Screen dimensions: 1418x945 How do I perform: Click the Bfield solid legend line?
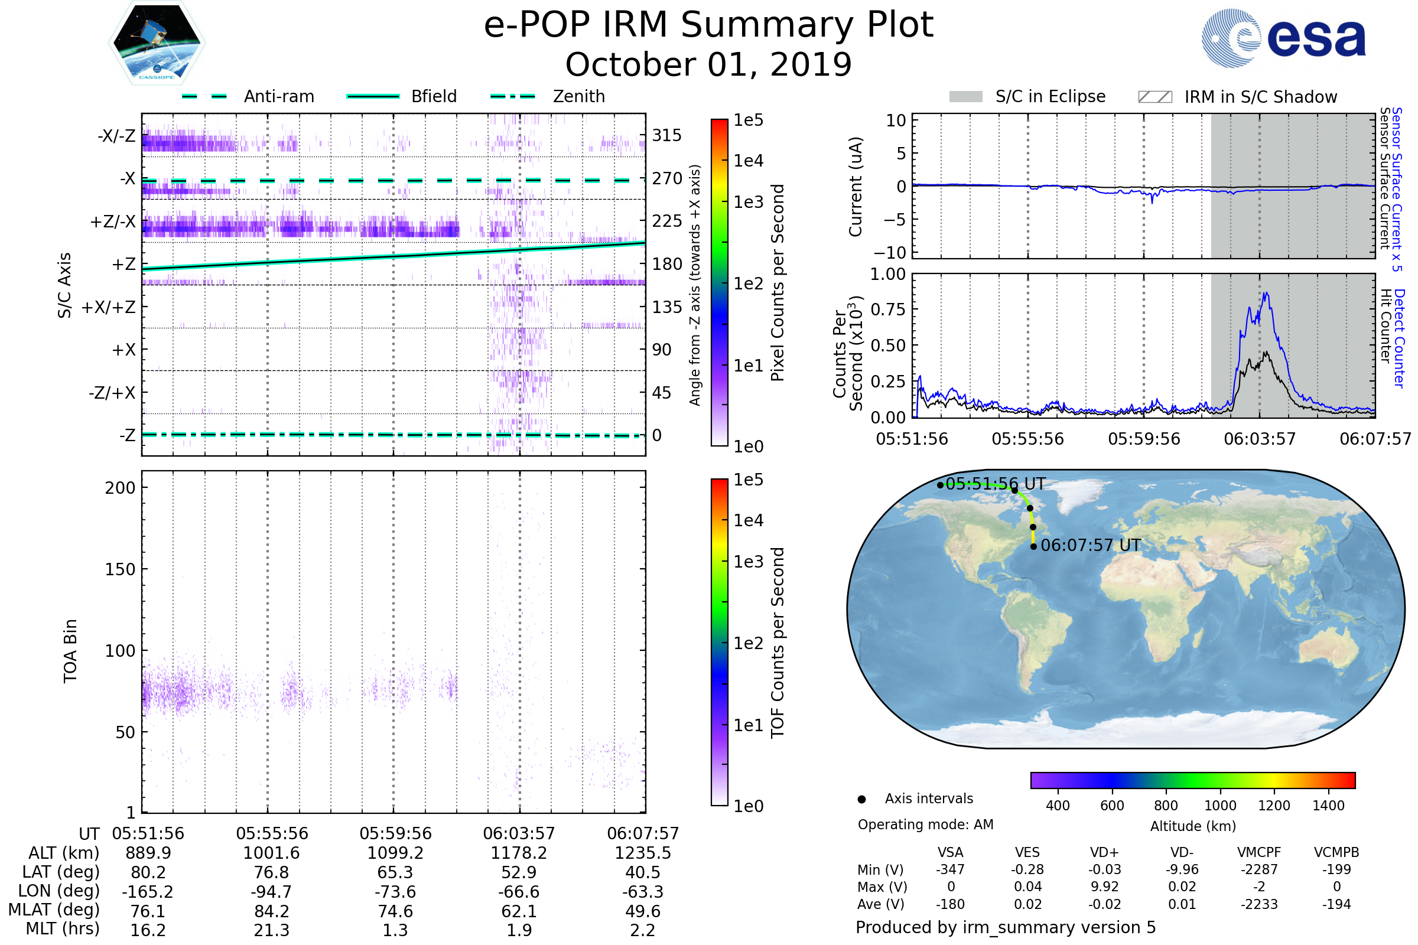(373, 96)
